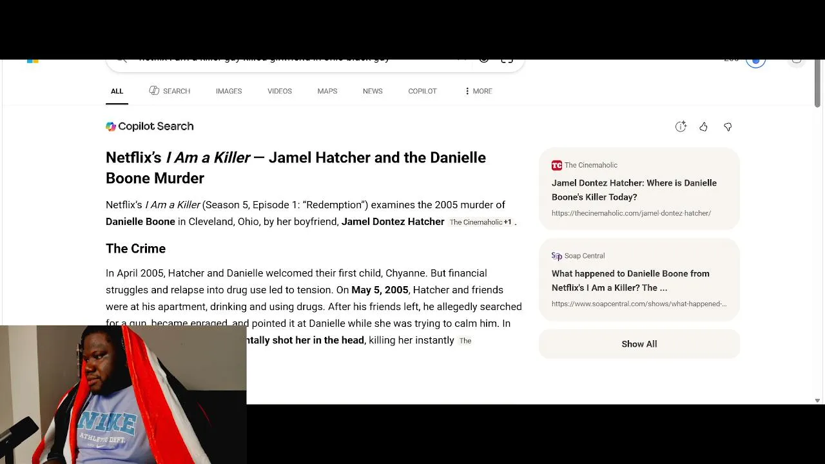Click 'The Crime' section heading

135,249
